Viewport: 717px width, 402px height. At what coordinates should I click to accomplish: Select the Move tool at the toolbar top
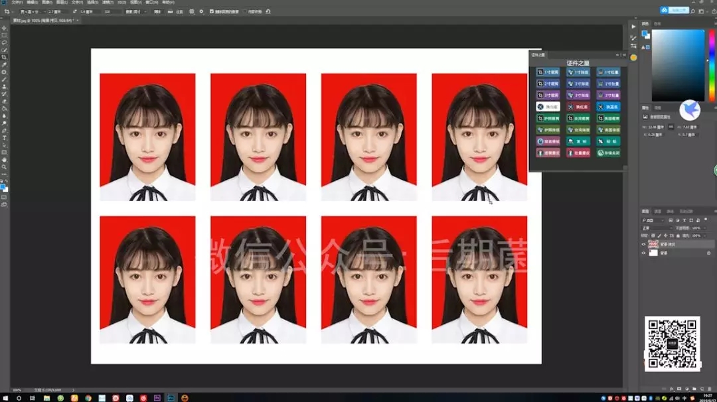point(4,28)
